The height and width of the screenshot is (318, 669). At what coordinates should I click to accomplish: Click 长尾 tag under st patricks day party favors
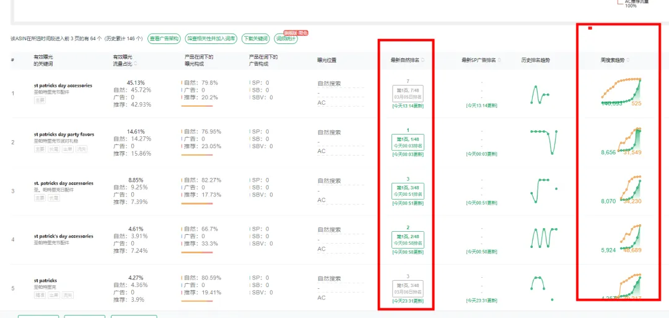coord(54,149)
